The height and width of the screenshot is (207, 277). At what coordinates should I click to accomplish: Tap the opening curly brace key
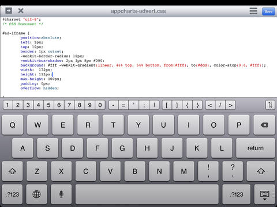(x=187, y=105)
